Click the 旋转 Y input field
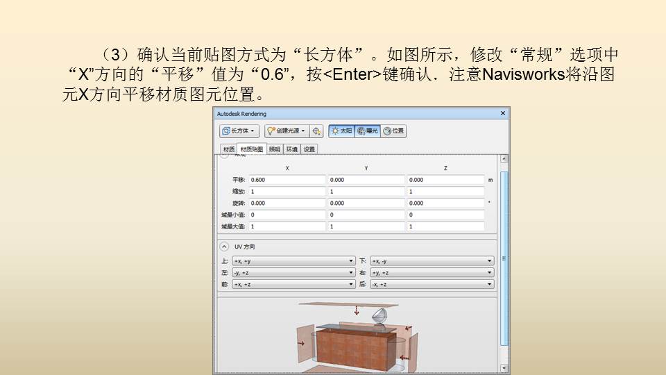 366,203
